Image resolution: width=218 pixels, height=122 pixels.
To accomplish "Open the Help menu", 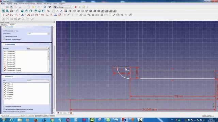I will point(62,4).
